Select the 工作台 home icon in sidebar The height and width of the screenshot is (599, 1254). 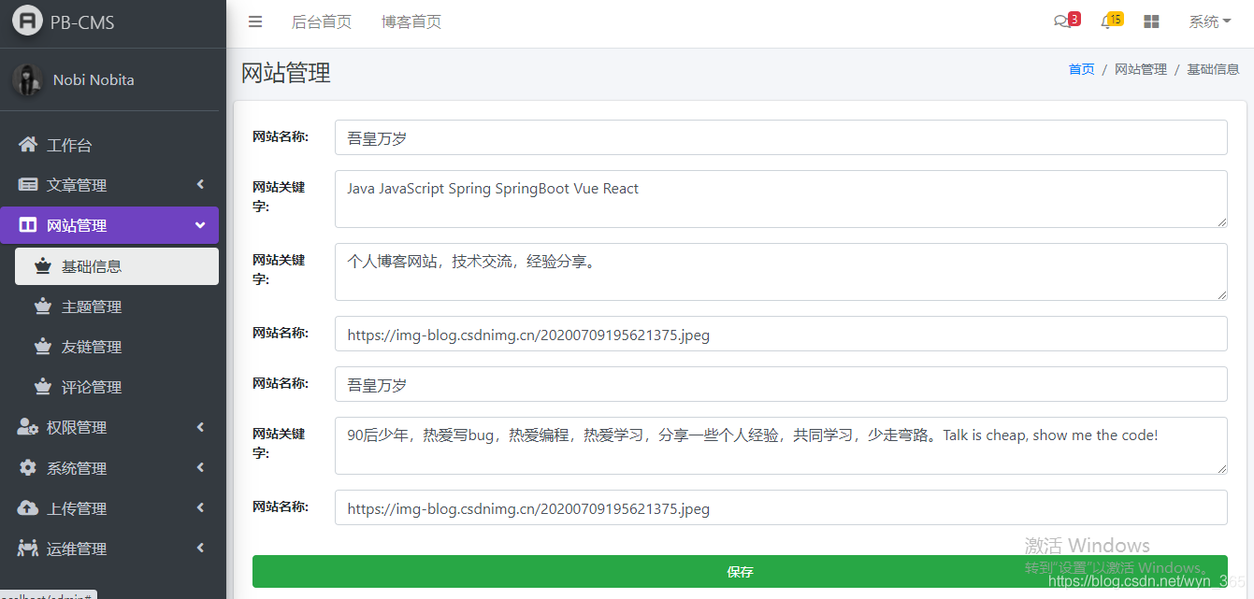(27, 144)
